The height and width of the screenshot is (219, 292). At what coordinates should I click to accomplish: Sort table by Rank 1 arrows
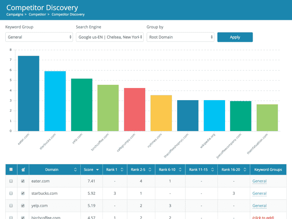[121, 170]
